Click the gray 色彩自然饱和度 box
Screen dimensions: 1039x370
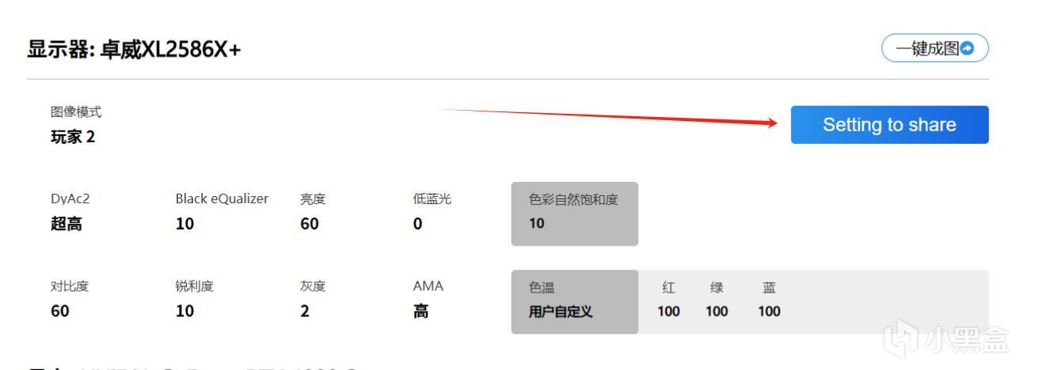(x=574, y=213)
